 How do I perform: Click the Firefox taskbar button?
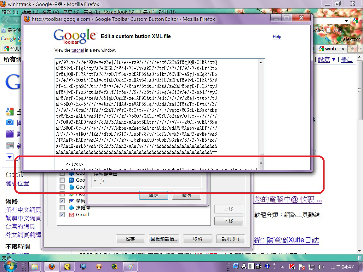coord(51,267)
